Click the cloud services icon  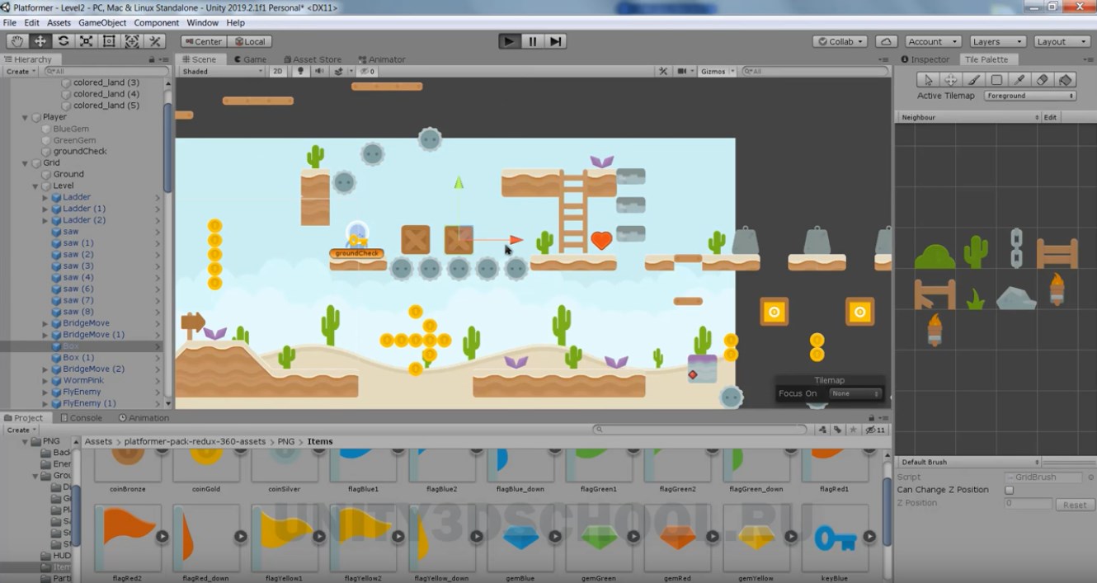point(886,41)
